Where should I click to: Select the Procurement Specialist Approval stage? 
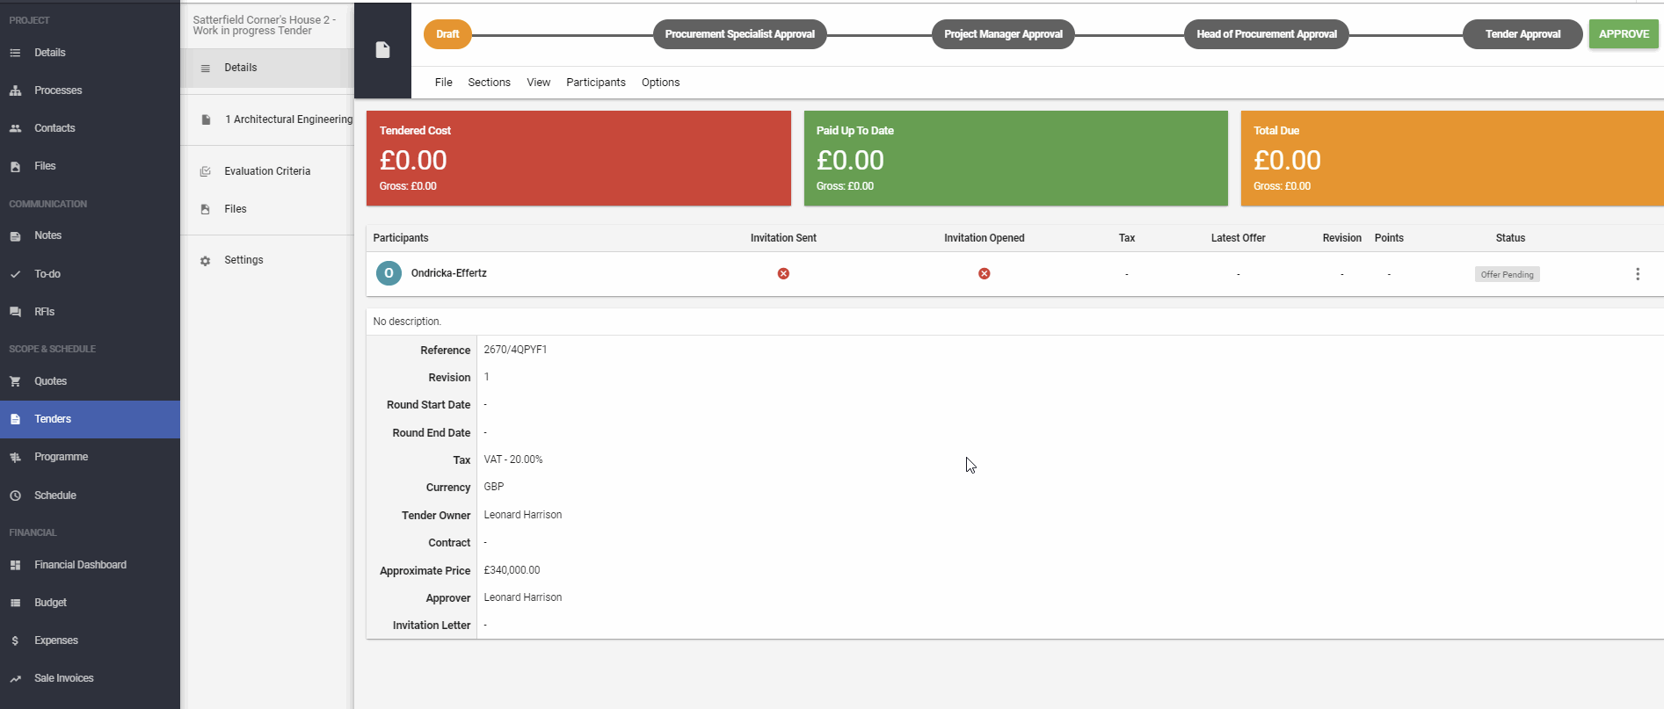coord(739,34)
